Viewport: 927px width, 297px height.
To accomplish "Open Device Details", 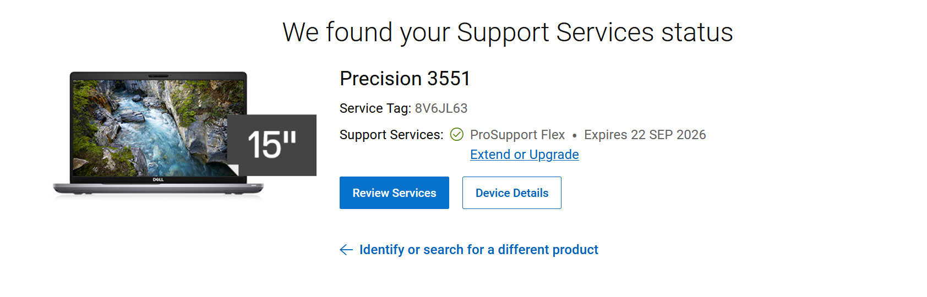I will click(x=512, y=193).
